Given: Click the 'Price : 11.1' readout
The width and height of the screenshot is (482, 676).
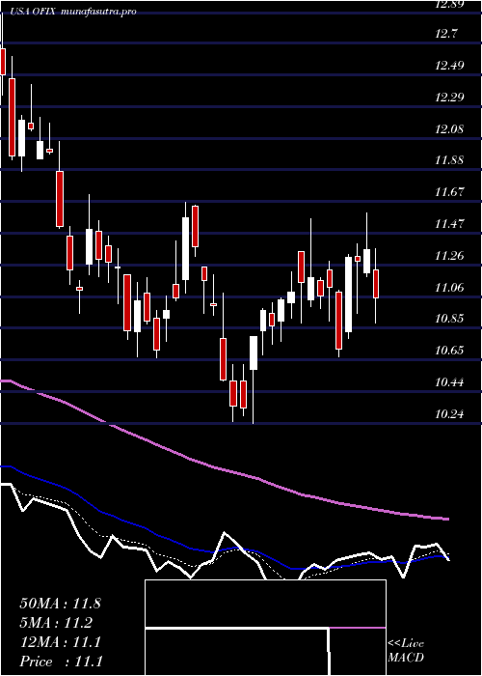Looking at the screenshot, I should pos(60,662).
